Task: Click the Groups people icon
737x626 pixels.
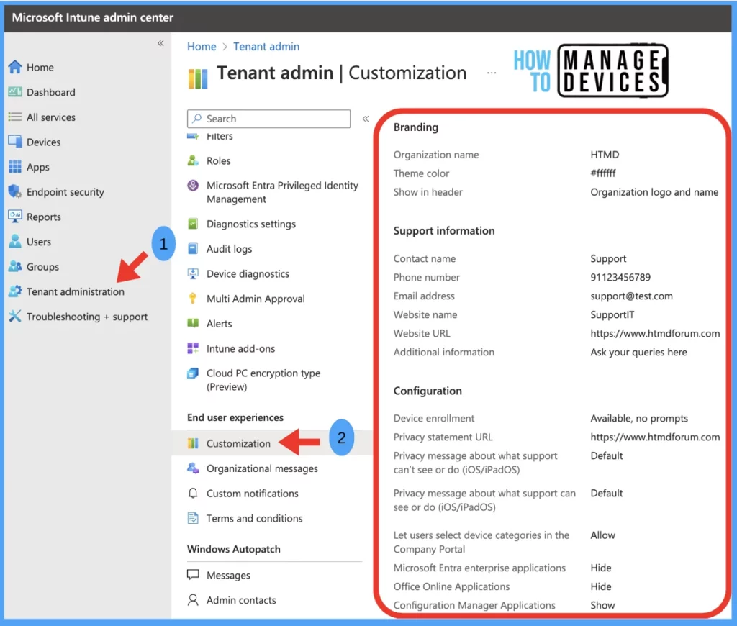Action: pos(15,266)
